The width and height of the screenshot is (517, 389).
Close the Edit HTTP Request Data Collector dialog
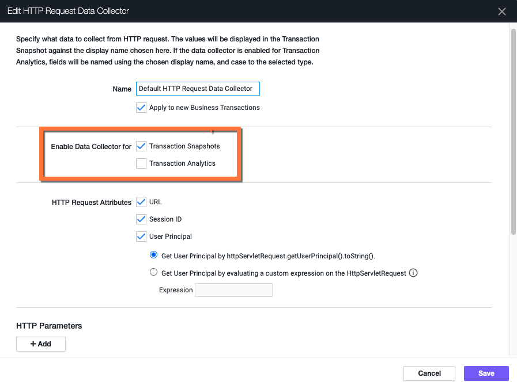pyautogui.click(x=501, y=12)
